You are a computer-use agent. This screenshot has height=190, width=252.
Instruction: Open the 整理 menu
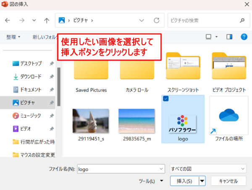(x=13, y=37)
